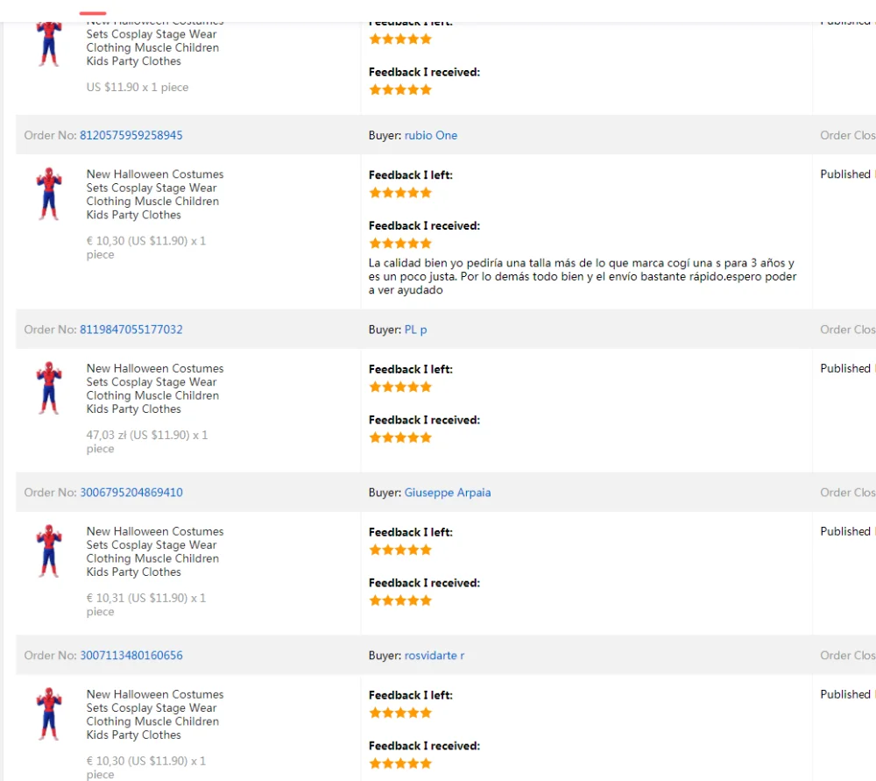This screenshot has height=781, width=876.
Task: Open order number 8120575959258945
Action: click(131, 135)
